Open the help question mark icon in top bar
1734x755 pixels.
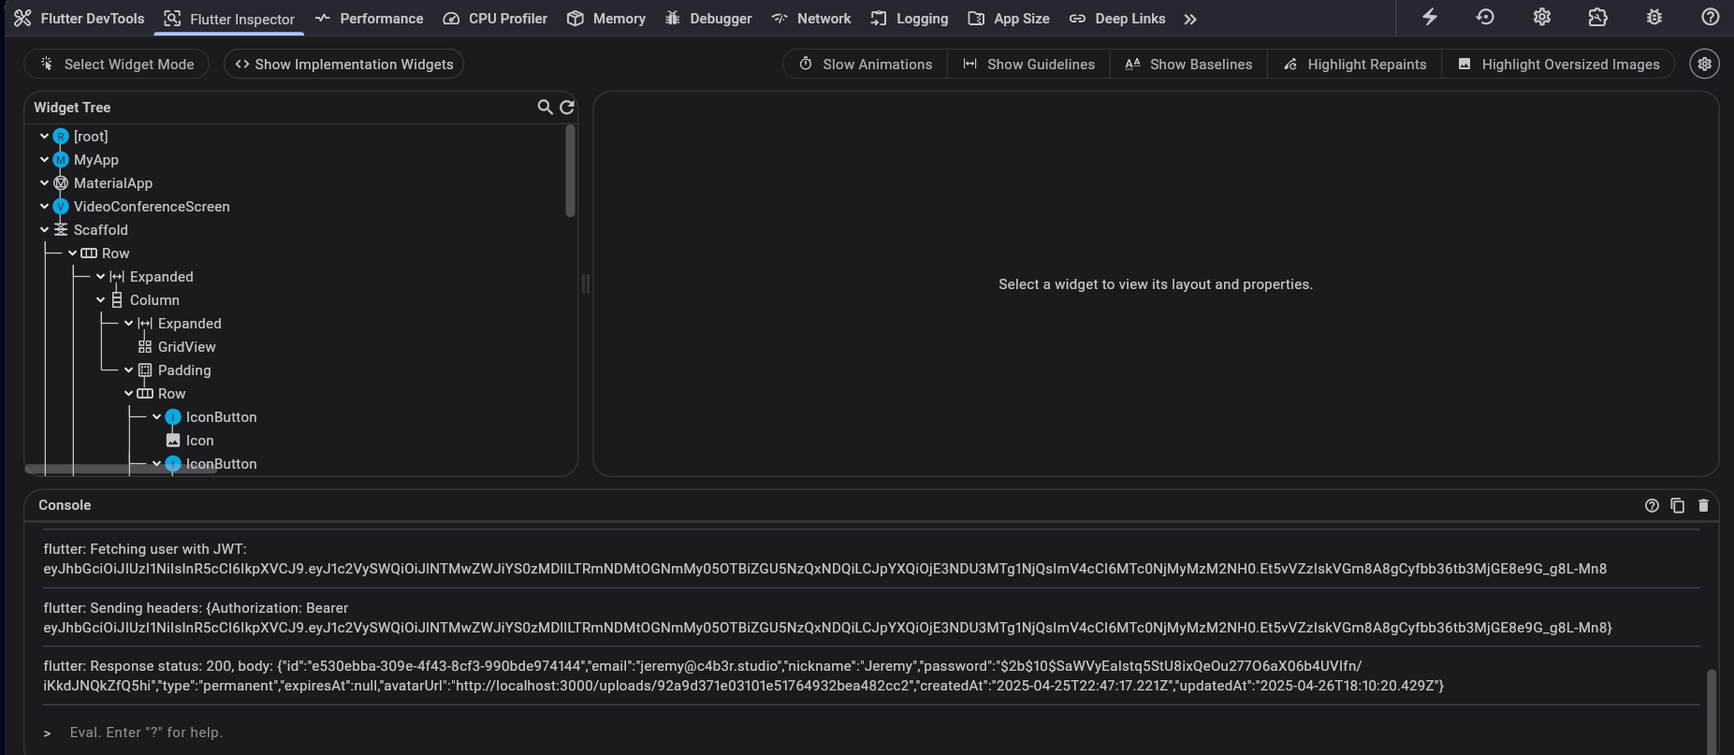click(1710, 17)
